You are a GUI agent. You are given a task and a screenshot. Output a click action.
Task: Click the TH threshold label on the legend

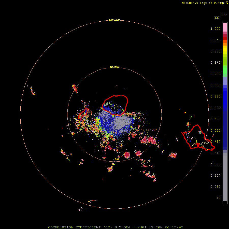pos(219,198)
